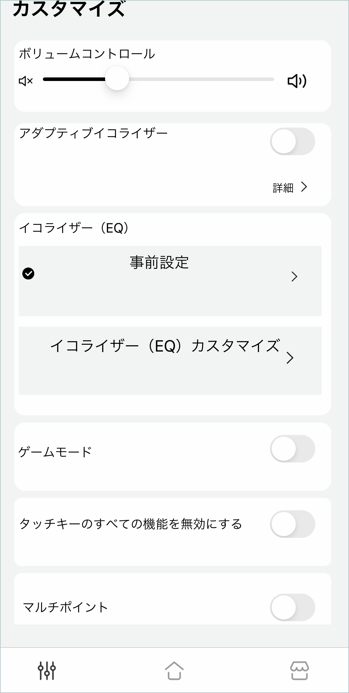Screen dimensions: 349x693
Task: Click the volume slider thumb
Action: [117, 79]
